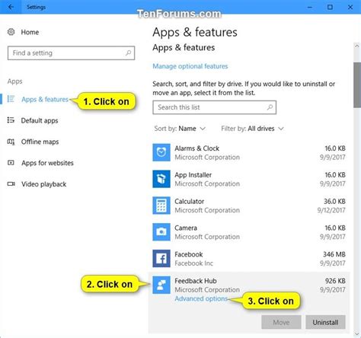Open the Home settings page
This screenshot has height=338, width=361.
click(30, 32)
